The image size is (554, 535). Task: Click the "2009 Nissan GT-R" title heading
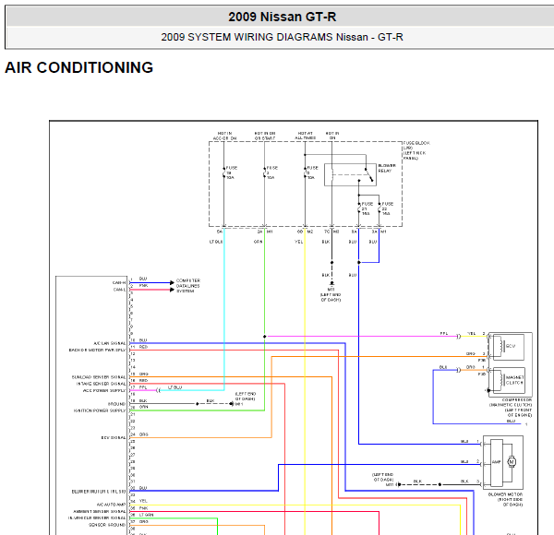click(282, 17)
